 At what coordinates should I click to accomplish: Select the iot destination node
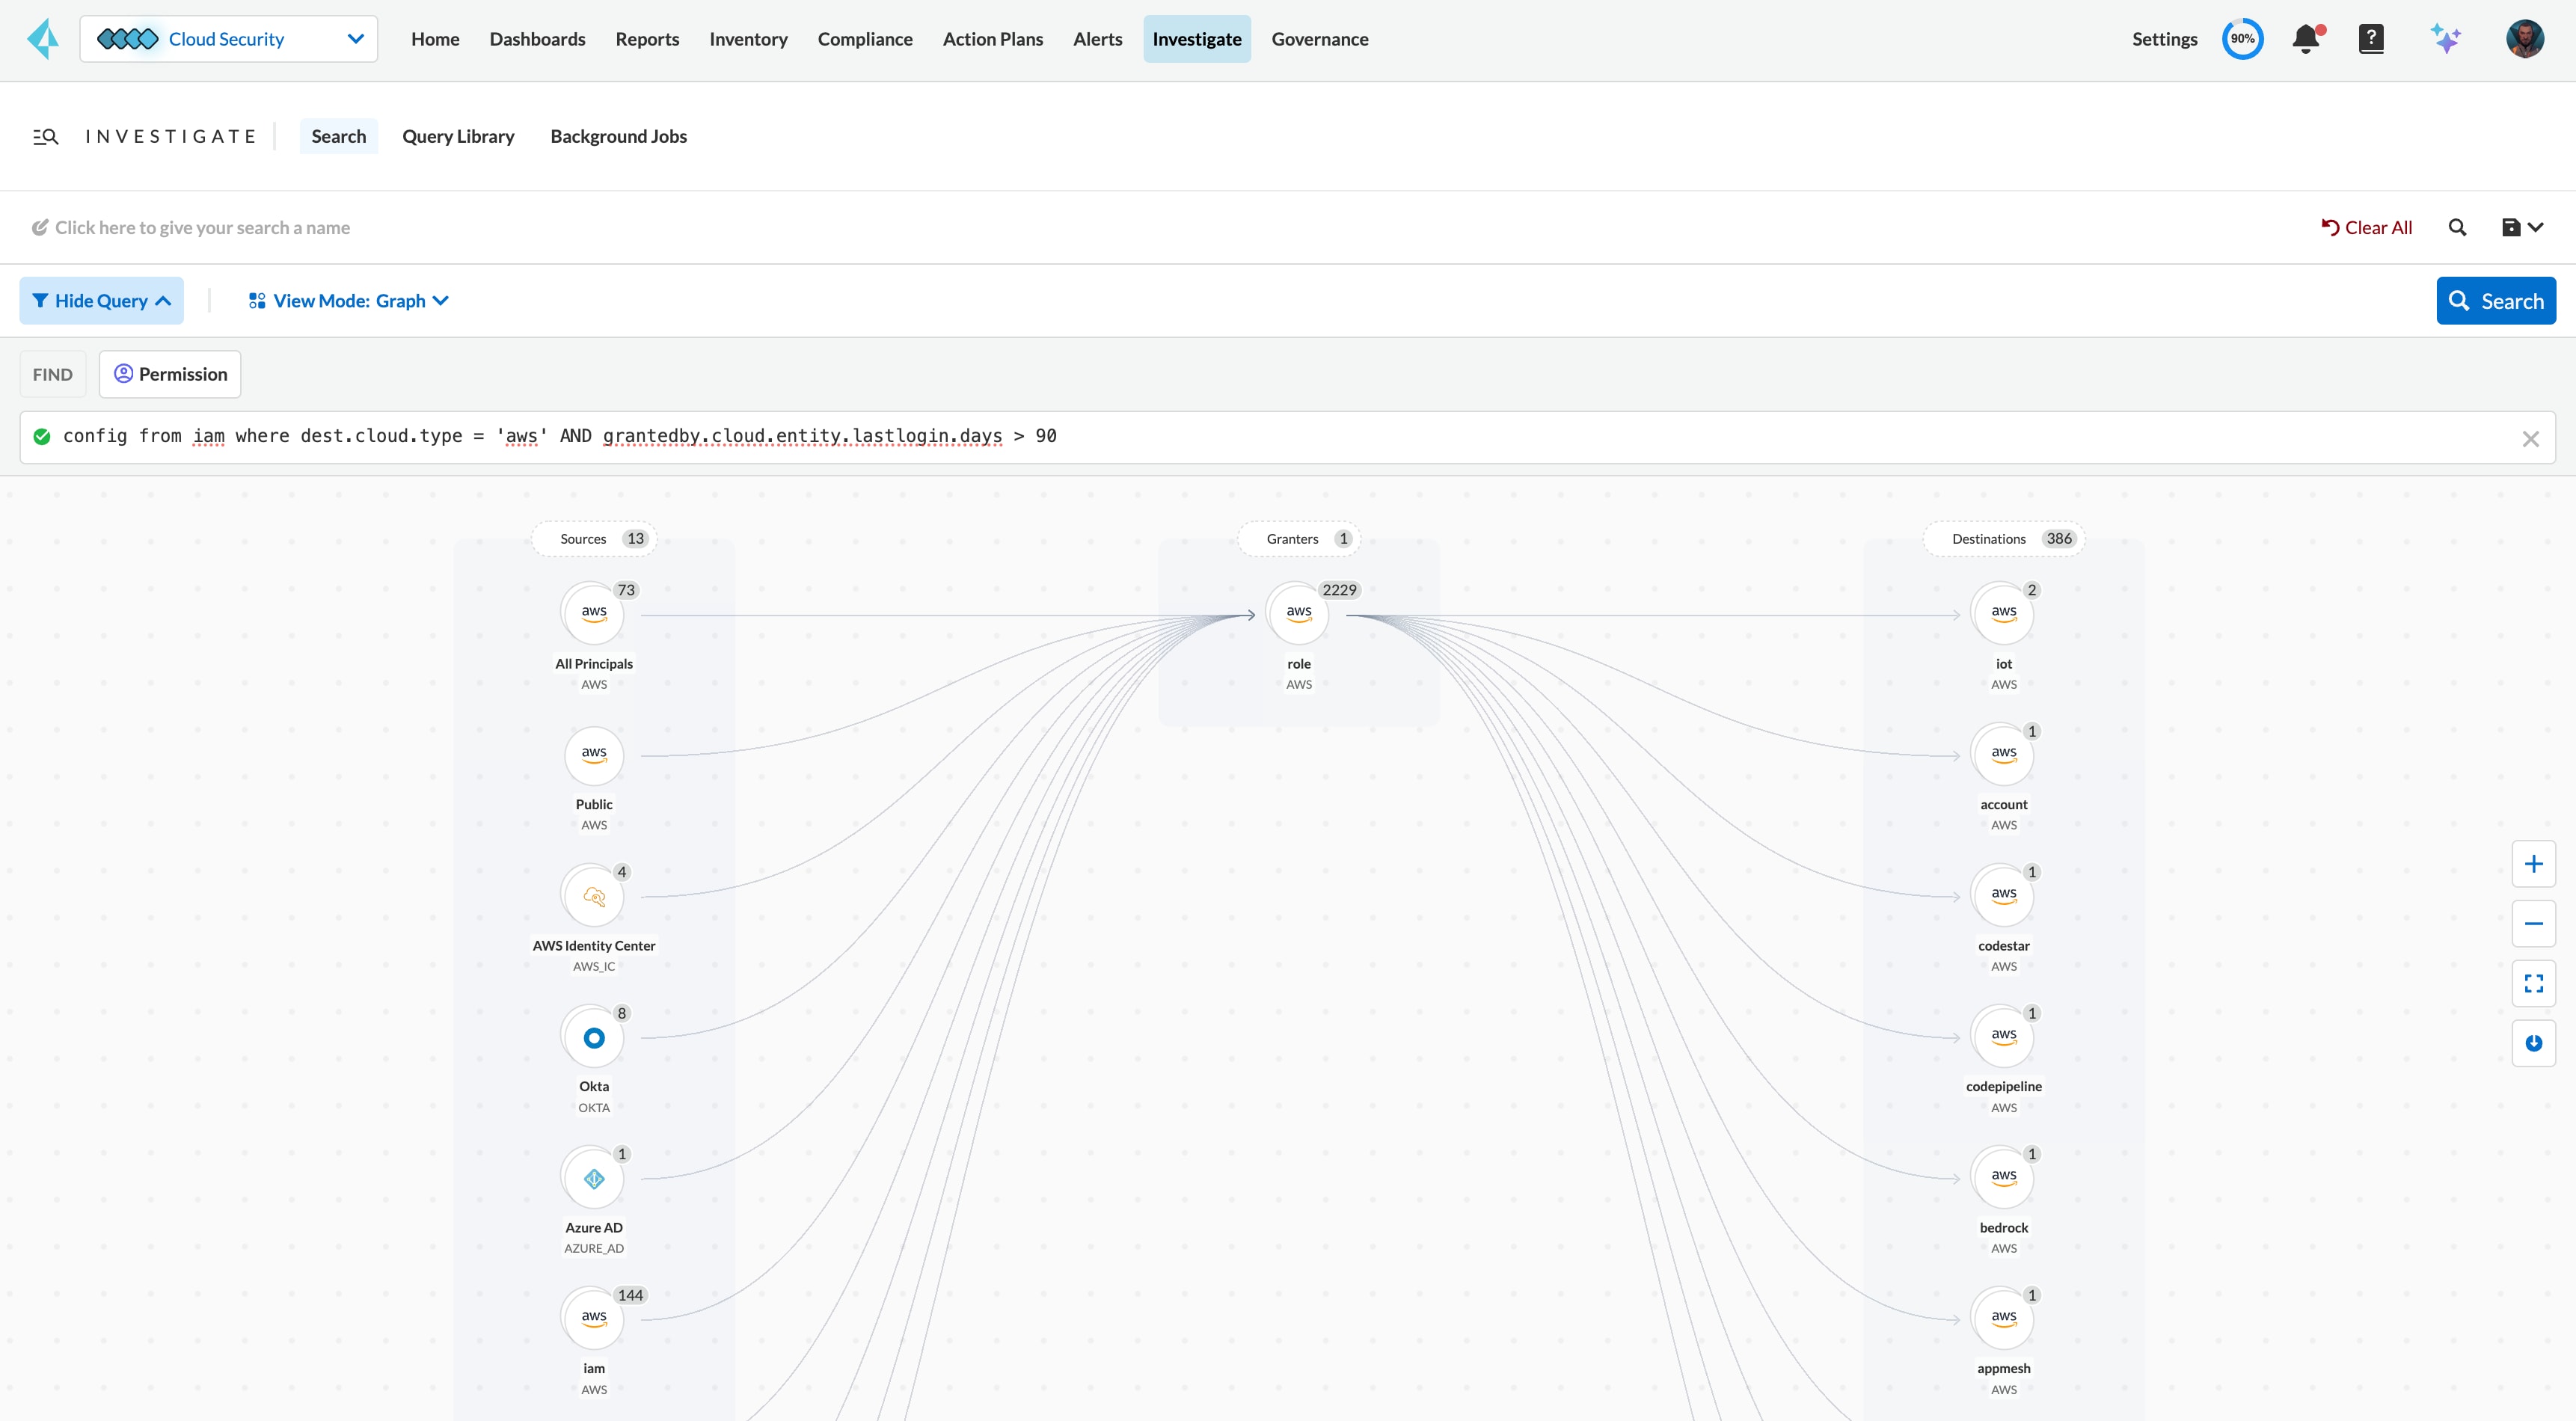click(x=2003, y=615)
